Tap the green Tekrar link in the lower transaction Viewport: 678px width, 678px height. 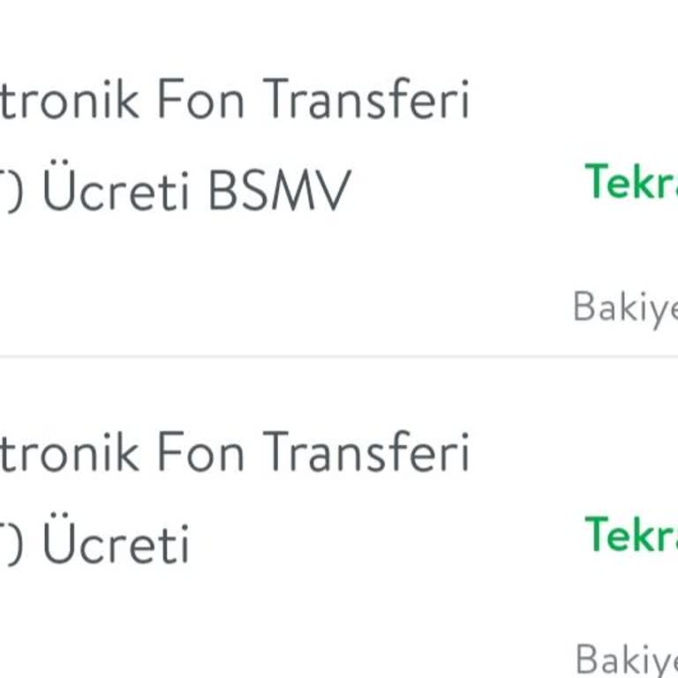point(630,535)
